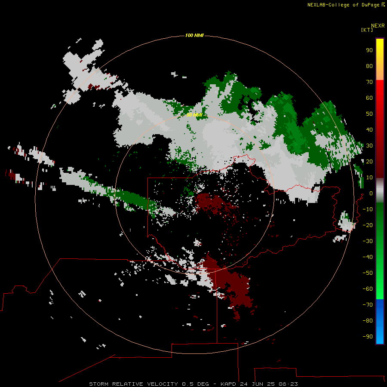Click the -70 value on the velocity scale
The image size is (387, 387).
pos(368,305)
